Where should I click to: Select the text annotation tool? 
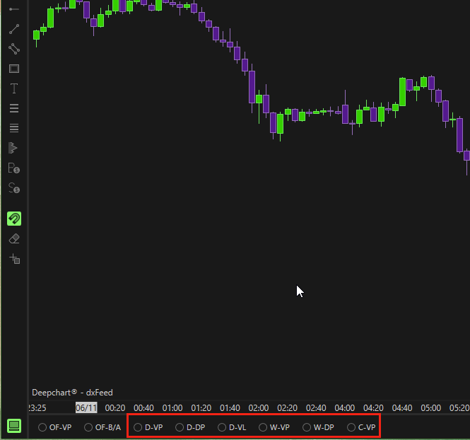point(14,88)
